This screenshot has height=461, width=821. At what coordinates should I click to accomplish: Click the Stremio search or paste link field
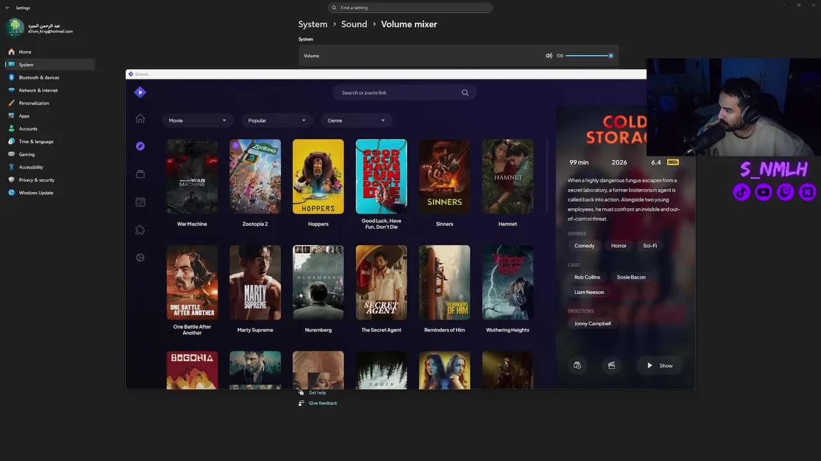click(404, 93)
